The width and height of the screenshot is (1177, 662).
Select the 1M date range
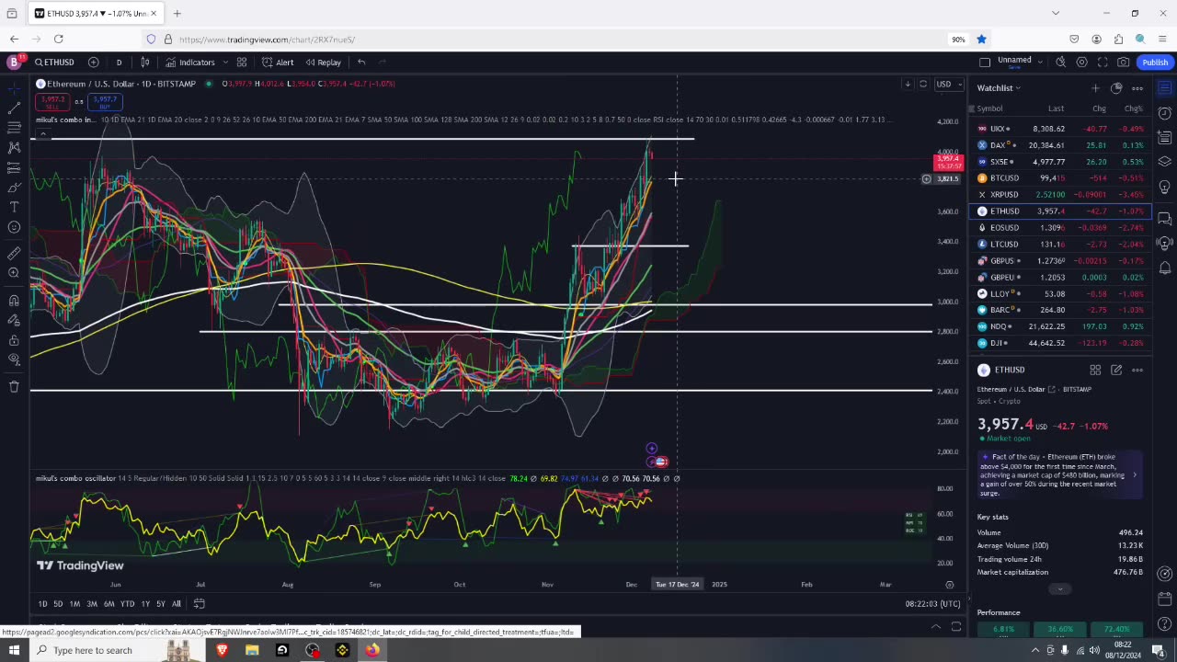[x=74, y=604]
